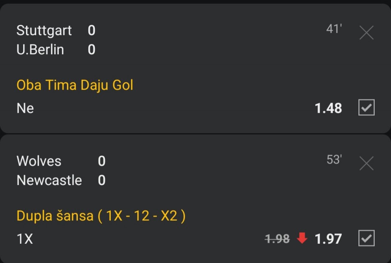This screenshot has height=263, width=391.
Task: Remove the Stuttgart vs U.Berlin bet
Action: click(x=367, y=32)
